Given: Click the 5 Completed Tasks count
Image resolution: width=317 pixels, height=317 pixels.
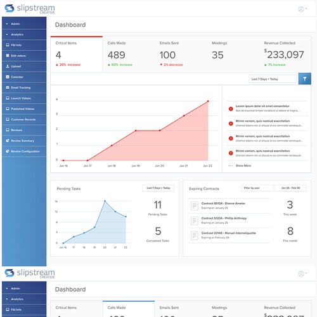Looking at the screenshot, I should coord(158,231).
